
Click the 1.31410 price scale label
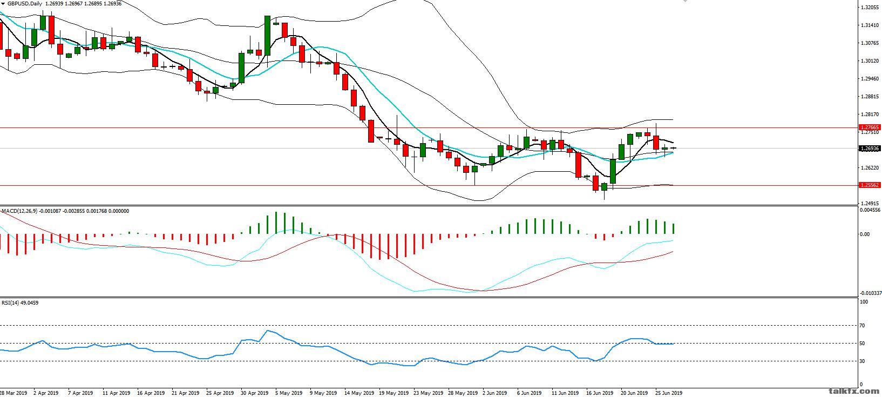(x=870, y=25)
